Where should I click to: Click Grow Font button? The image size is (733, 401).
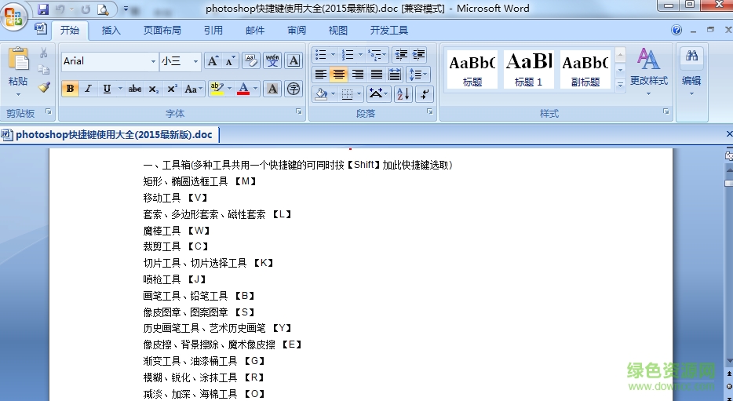tap(213, 60)
